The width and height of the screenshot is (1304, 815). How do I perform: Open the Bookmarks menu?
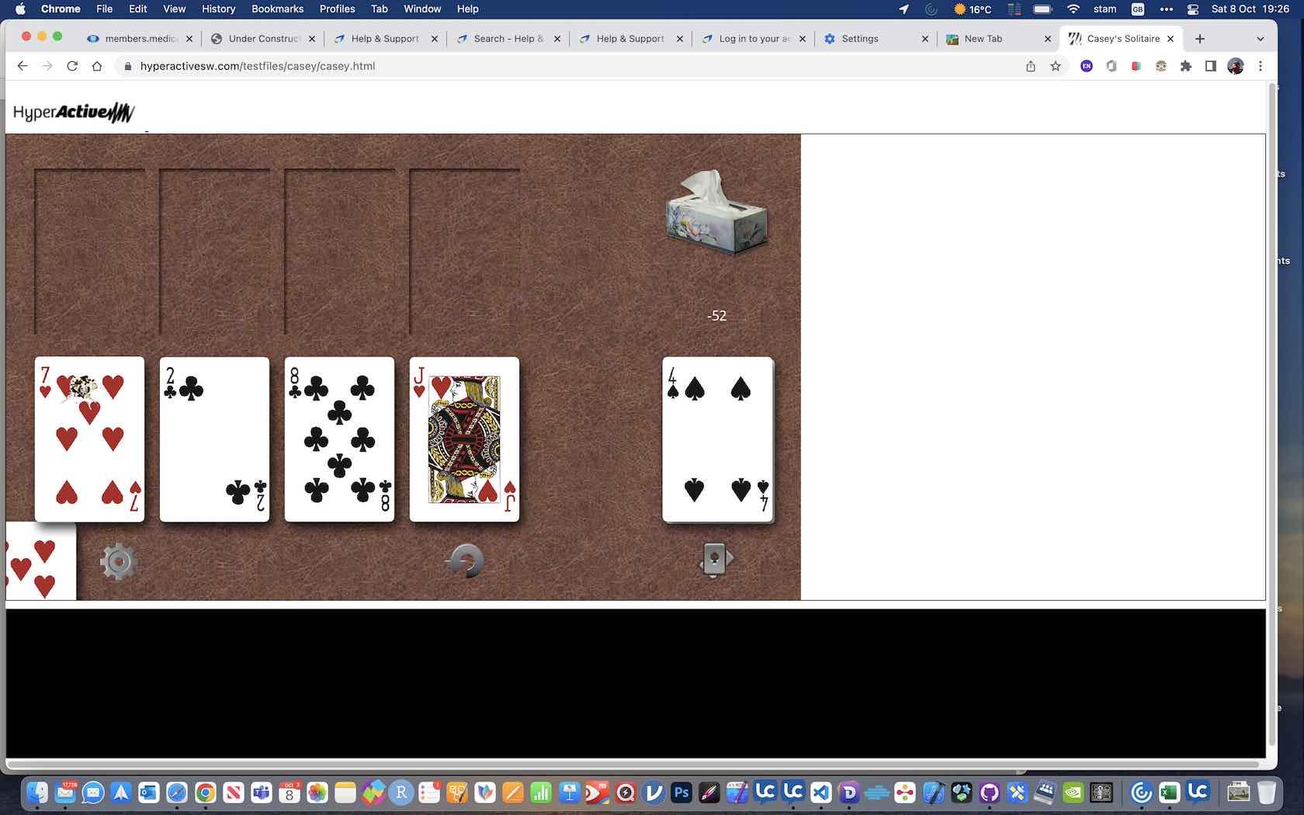click(x=277, y=9)
